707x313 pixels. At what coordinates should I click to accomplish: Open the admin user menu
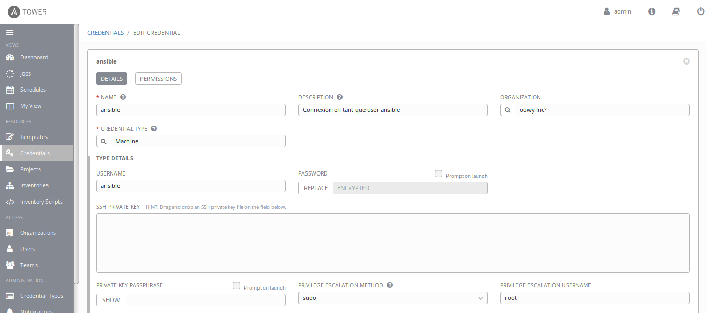[x=617, y=11]
